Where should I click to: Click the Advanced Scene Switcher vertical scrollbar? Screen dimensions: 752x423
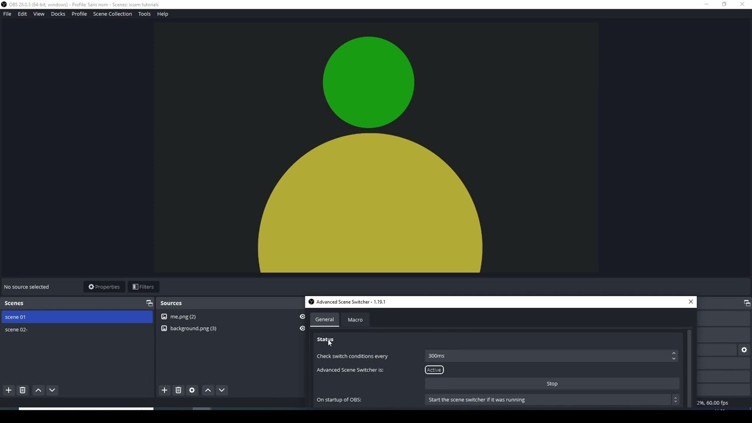pyautogui.click(x=689, y=369)
